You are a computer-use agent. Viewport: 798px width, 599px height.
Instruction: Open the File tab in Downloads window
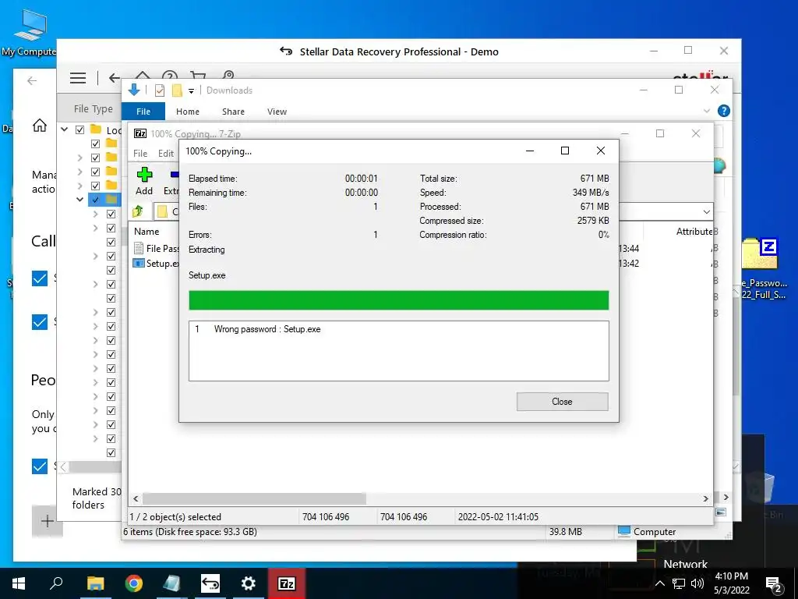point(143,112)
